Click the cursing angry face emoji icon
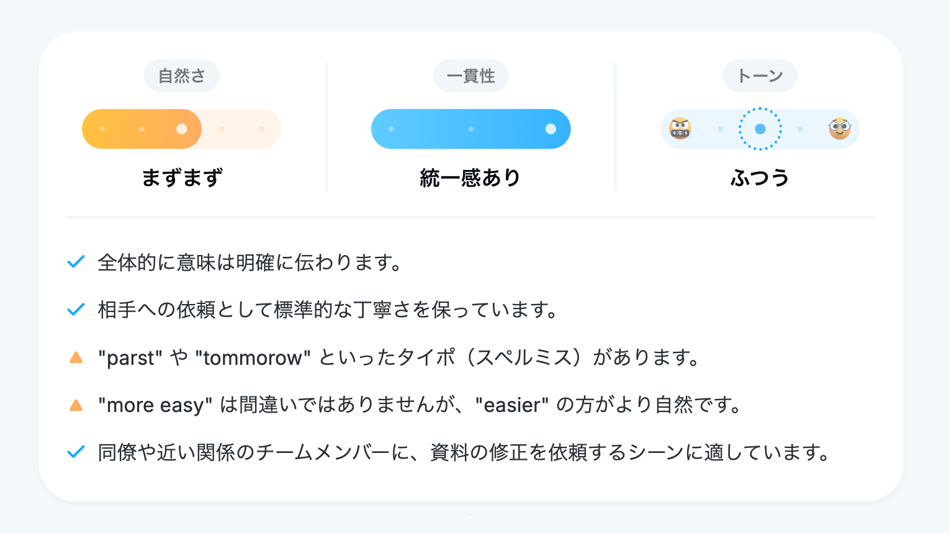The width and height of the screenshot is (949, 533). pos(680,129)
